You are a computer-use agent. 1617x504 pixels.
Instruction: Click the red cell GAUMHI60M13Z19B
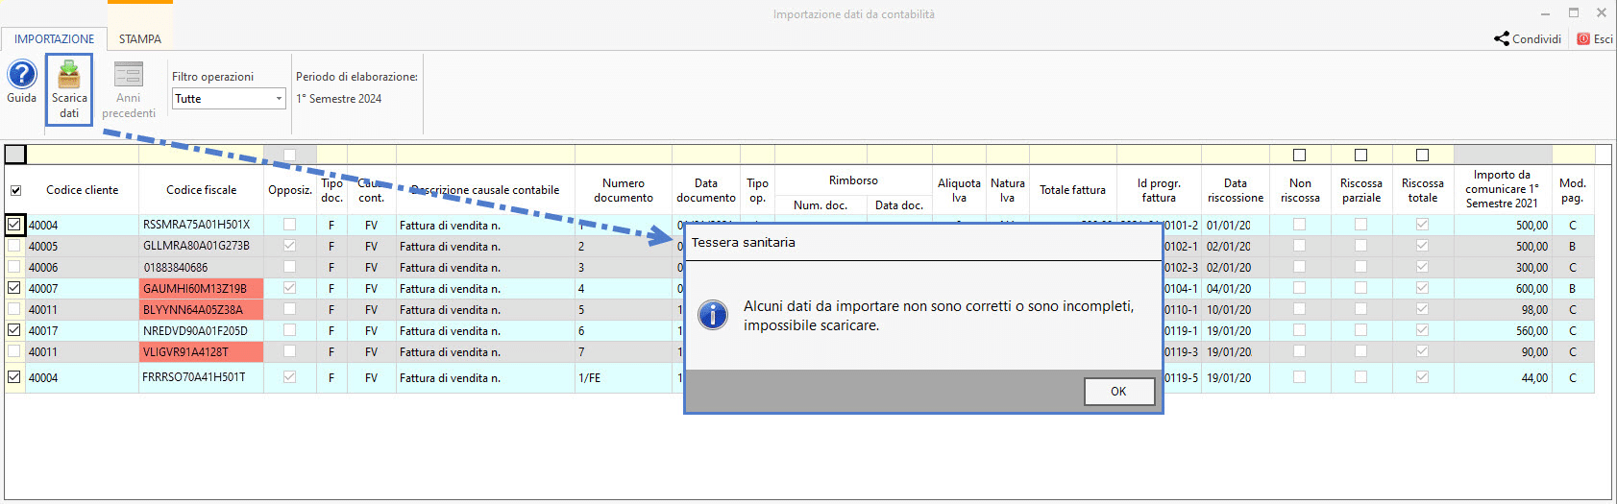point(201,288)
